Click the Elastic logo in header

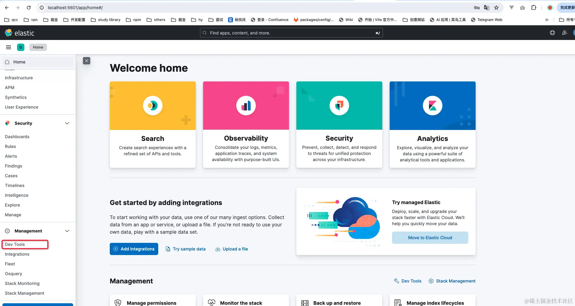click(x=20, y=33)
